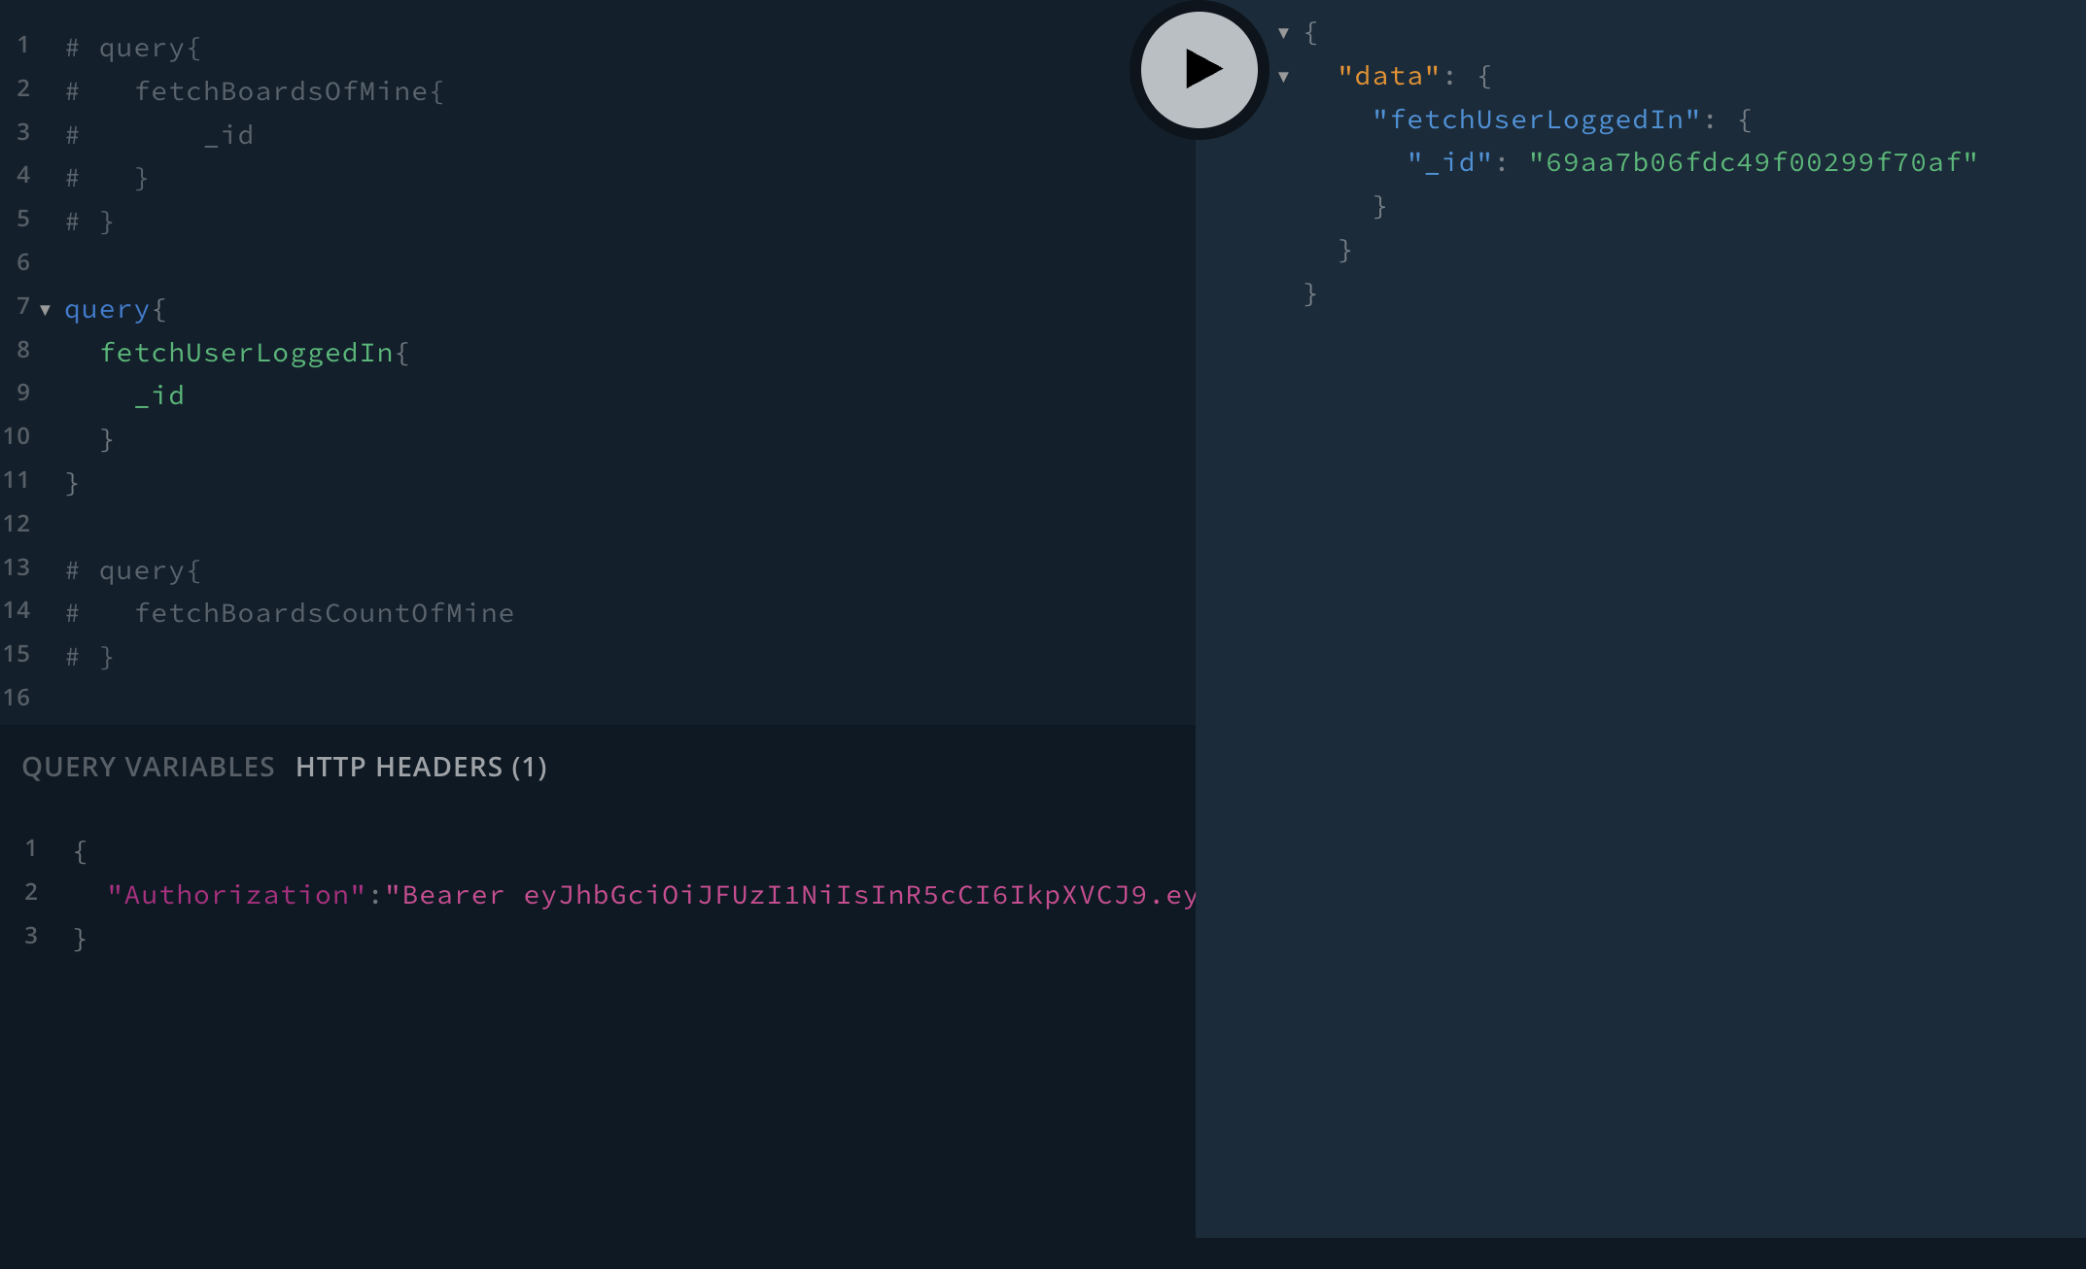2086x1269 pixels.
Task: Click commented fetchBoardsOfMine on line 2
Action: point(281,91)
